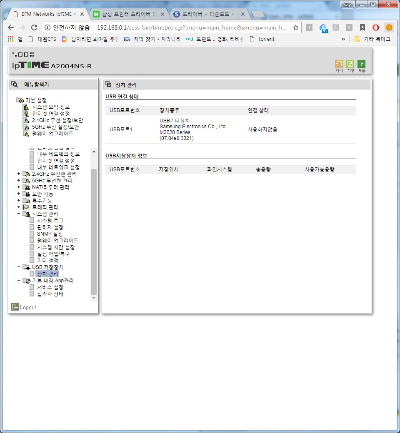
Task: Close the 삼성 프린터 드라이버 tab
Action: pos(162,14)
